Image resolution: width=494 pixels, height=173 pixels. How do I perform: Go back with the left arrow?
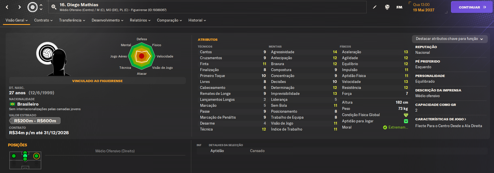point(7,7)
